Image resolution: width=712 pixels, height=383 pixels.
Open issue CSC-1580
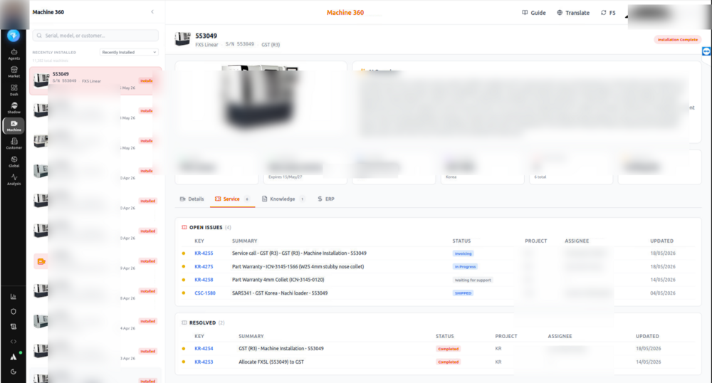pos(205,293)
